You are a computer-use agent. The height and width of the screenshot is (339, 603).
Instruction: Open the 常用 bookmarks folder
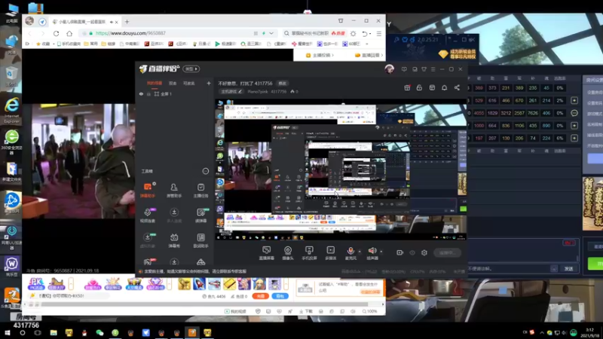click(x=90, y=44)
